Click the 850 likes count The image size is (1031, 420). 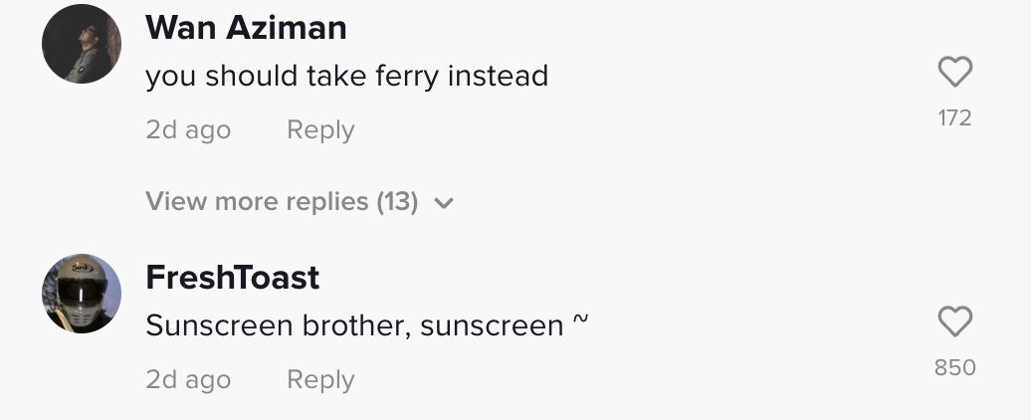click(x=954, y=368)
